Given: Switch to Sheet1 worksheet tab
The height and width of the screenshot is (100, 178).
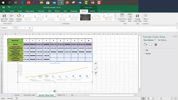Looking at the screenshot, I should click(17, 95).
